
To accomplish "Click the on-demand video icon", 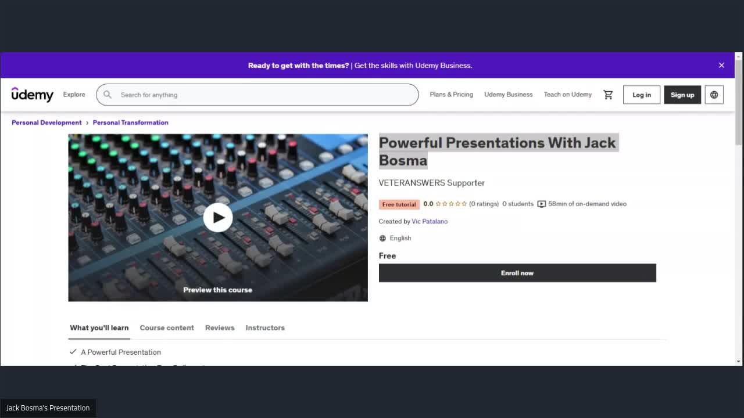I will point(542,204).
